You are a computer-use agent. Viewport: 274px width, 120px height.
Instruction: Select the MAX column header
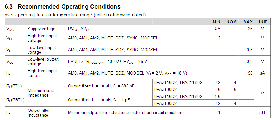tap(248, 22)
